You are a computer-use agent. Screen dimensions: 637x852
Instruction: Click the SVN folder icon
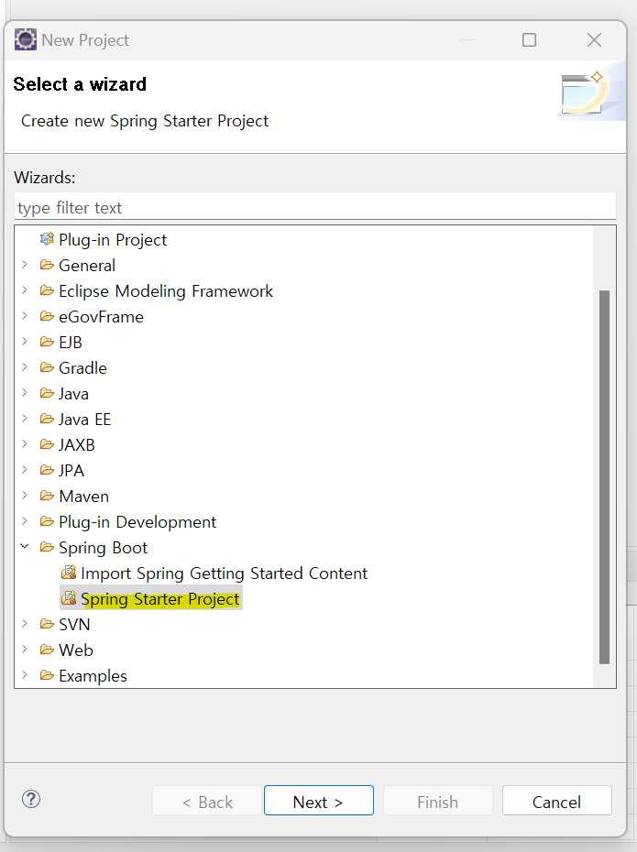[x=48, y=624]
